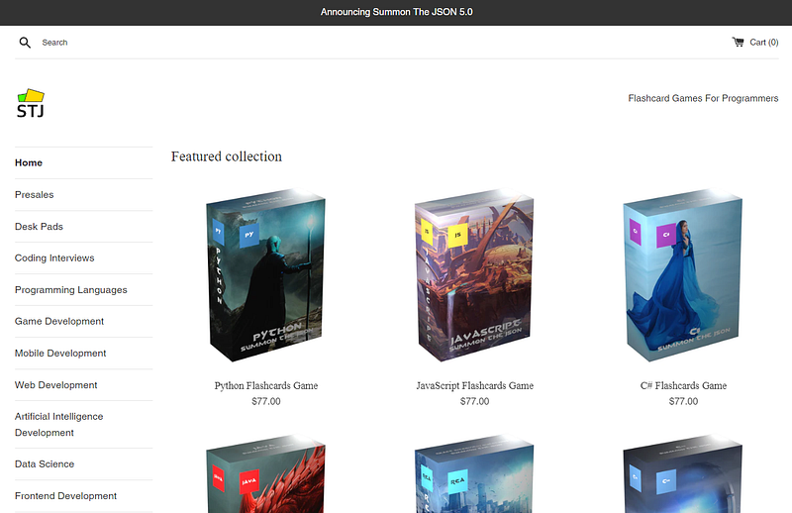
Task: Click the $77.00 price under JavaScript
Action: point(475,401)
